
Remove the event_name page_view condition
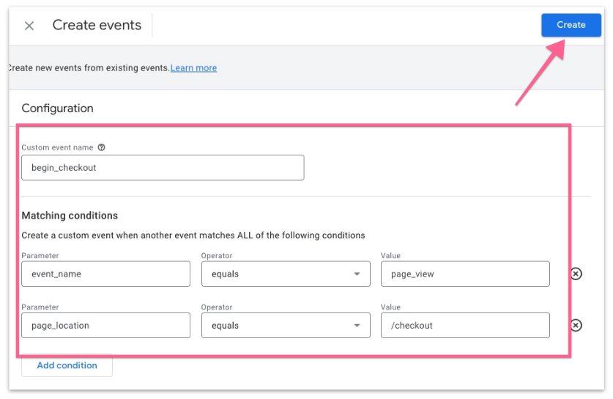click(576, 274)
